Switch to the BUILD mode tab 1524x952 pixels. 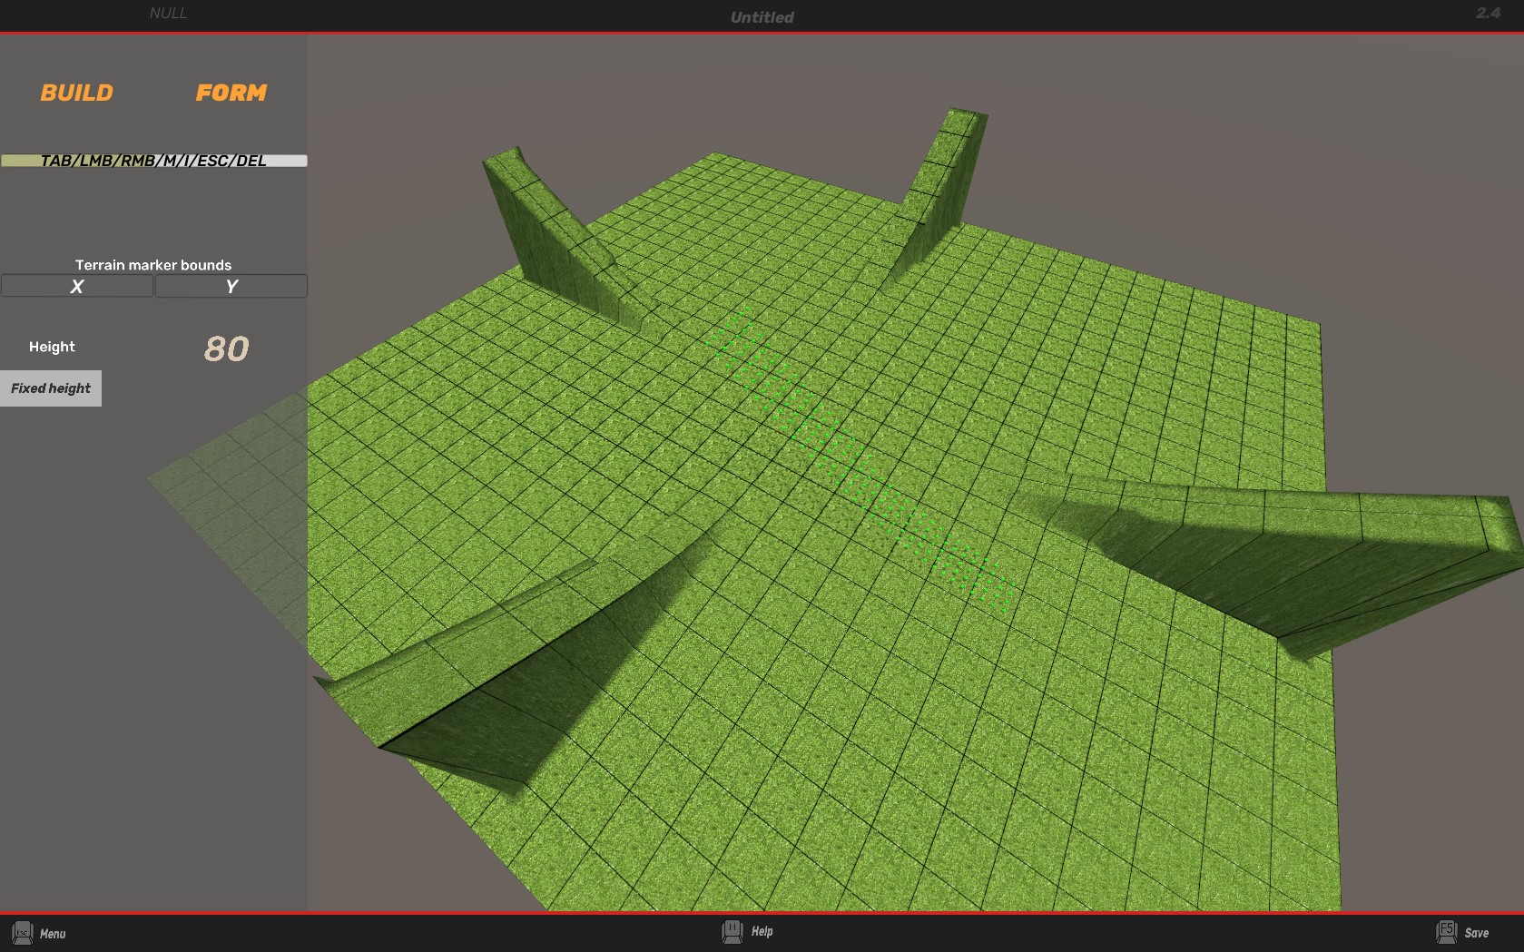[x=77, y=93]
